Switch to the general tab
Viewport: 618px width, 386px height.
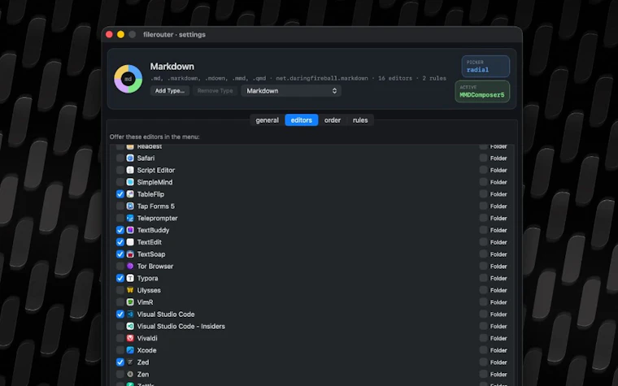click(x=267, y=120)
